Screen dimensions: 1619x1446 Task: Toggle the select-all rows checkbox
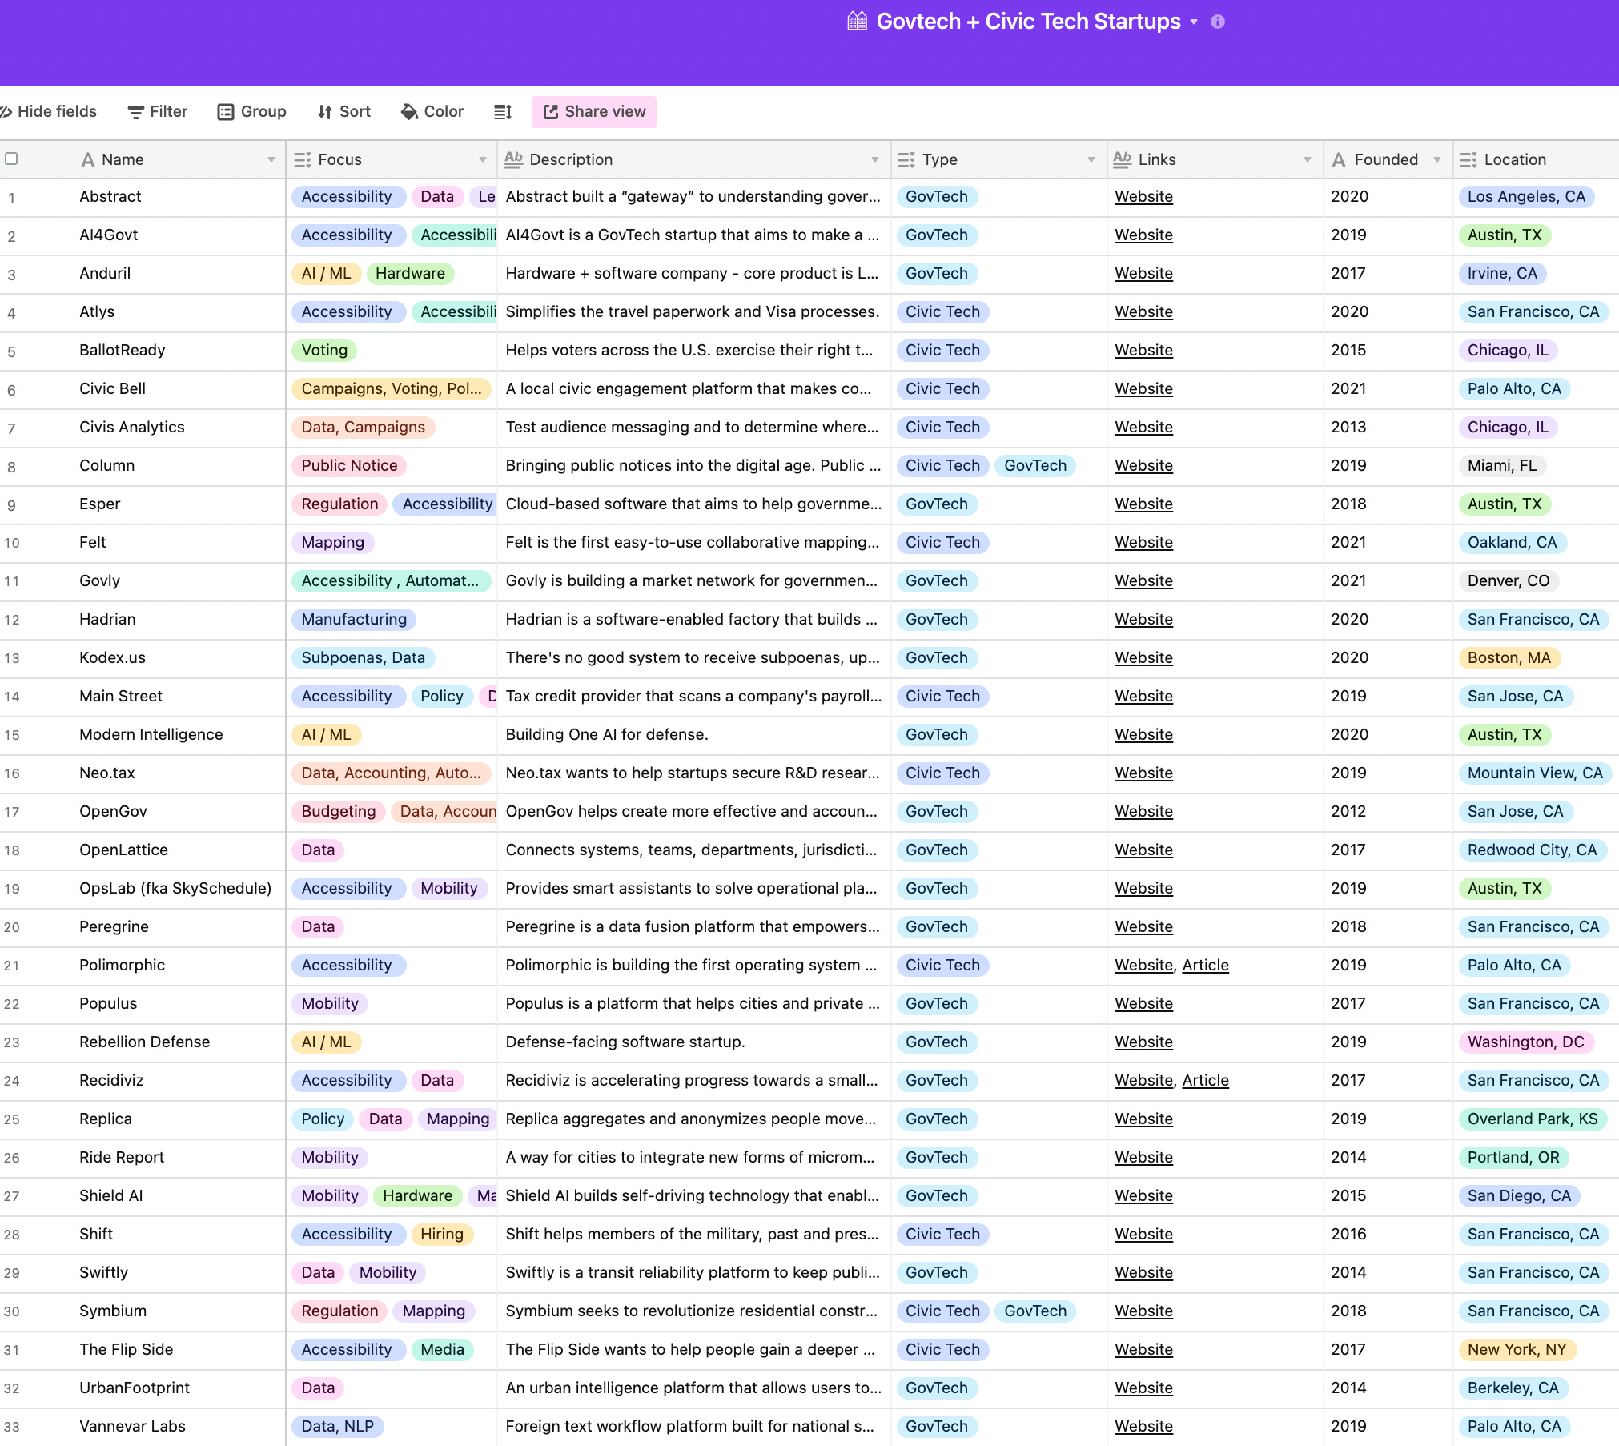pos(11,159)
